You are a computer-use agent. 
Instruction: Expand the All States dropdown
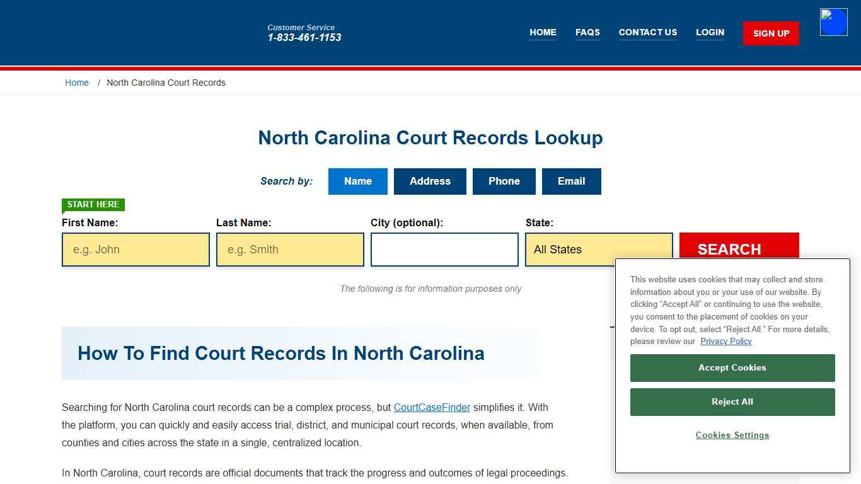[x=598, y=249]
